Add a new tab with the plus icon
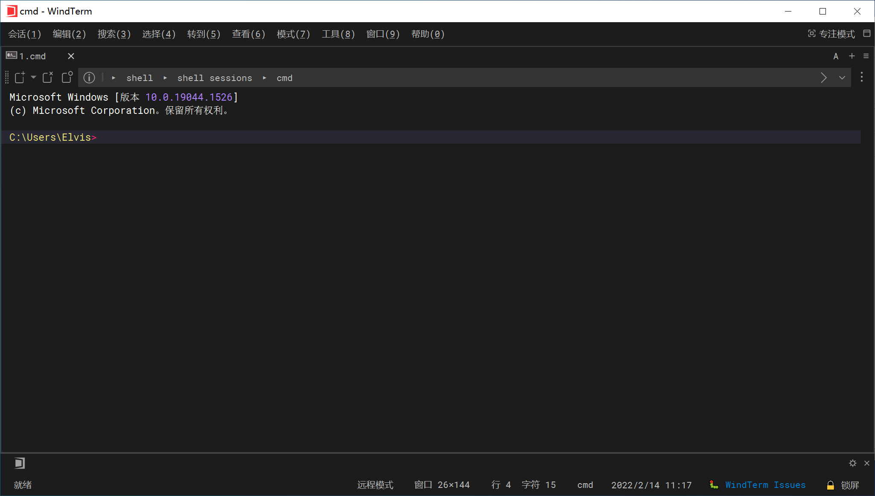 852,56
